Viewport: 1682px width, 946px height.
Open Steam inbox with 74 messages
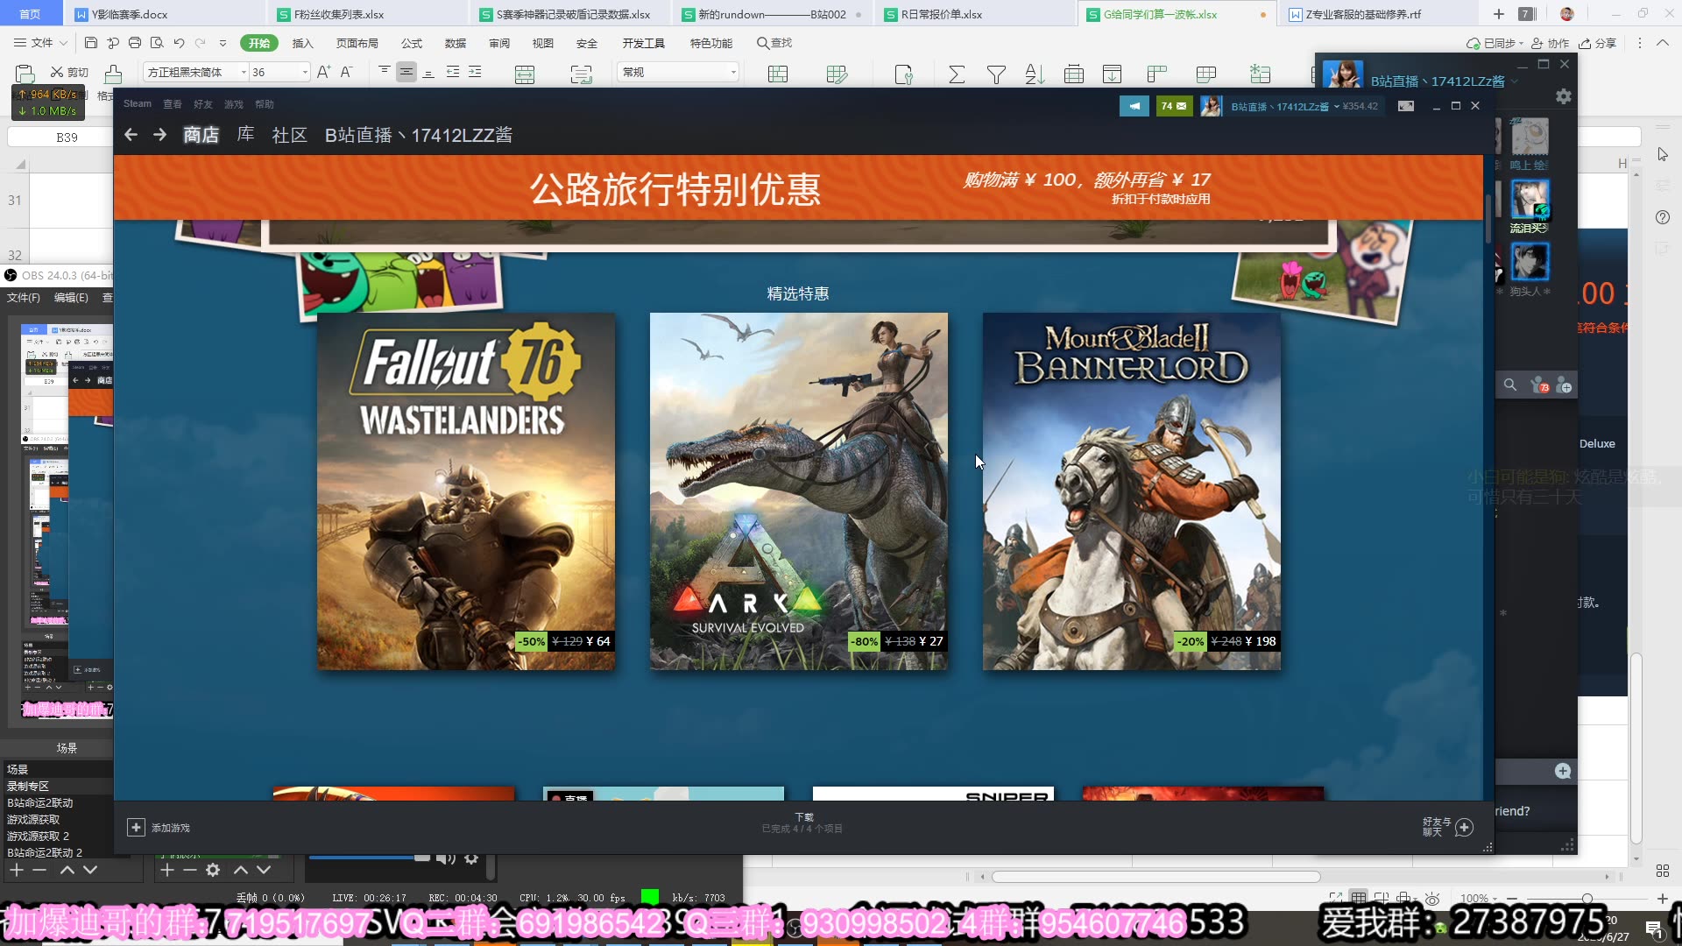click(x=1174, y=106)
